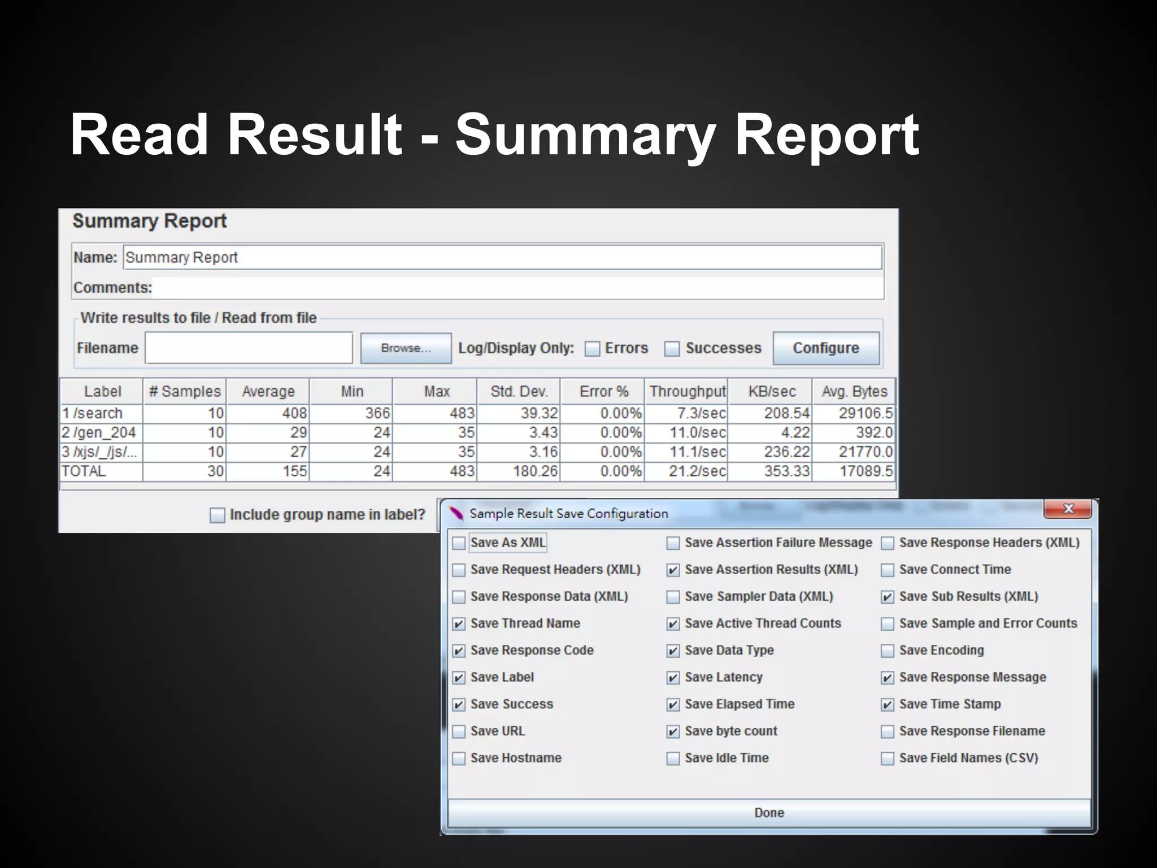
Task: Click the Avg. Bytes column header
Action: 854,391
